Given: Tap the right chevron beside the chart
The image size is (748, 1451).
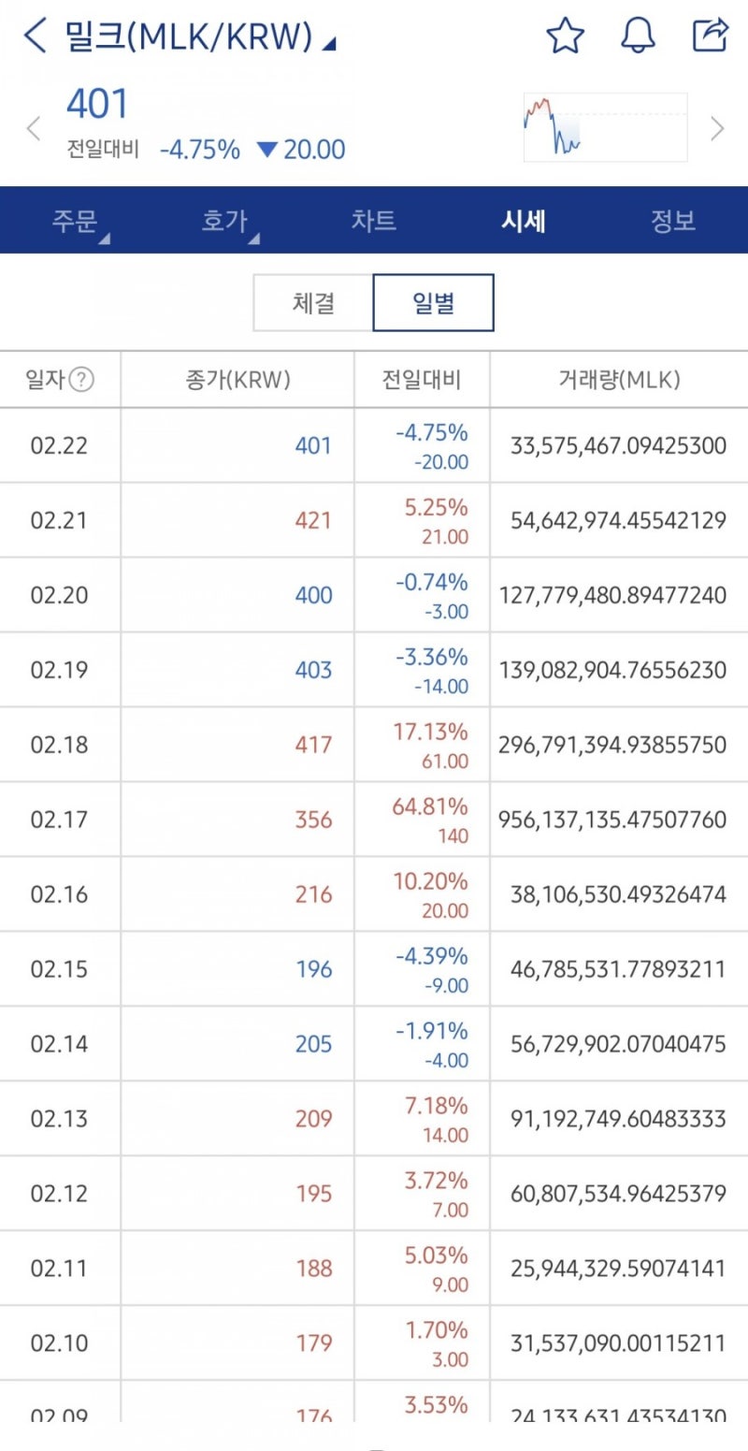Looking at the screenshot, I should click(x=718, y=128).
